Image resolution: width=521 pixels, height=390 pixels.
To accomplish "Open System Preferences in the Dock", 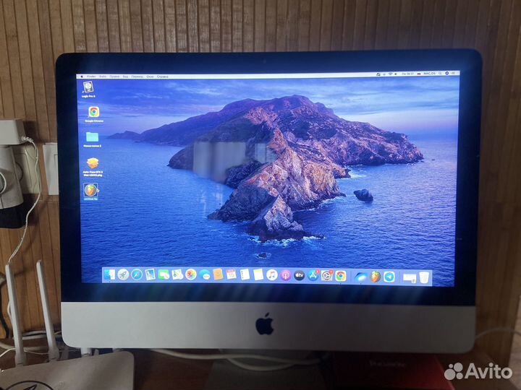I will (x=327, y=276).
